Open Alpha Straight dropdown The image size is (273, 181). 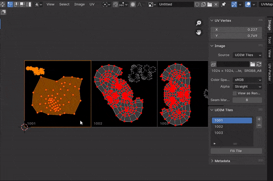pos(248,87)
